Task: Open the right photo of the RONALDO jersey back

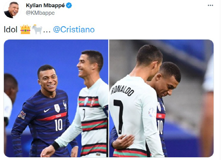Action: (161, 98)
